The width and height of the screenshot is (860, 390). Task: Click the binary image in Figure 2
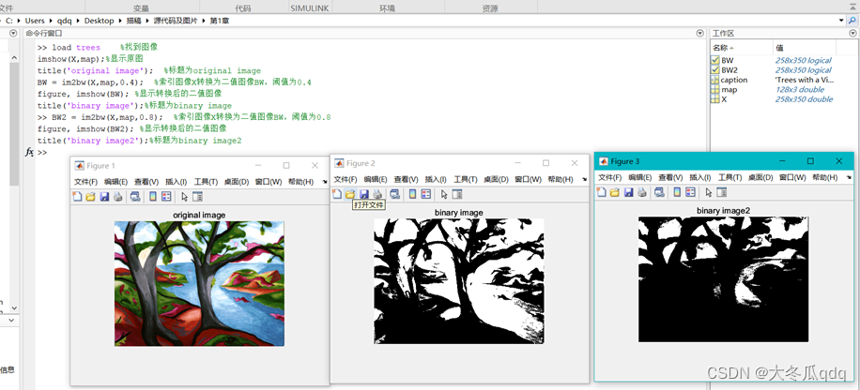tap(459, 281)
